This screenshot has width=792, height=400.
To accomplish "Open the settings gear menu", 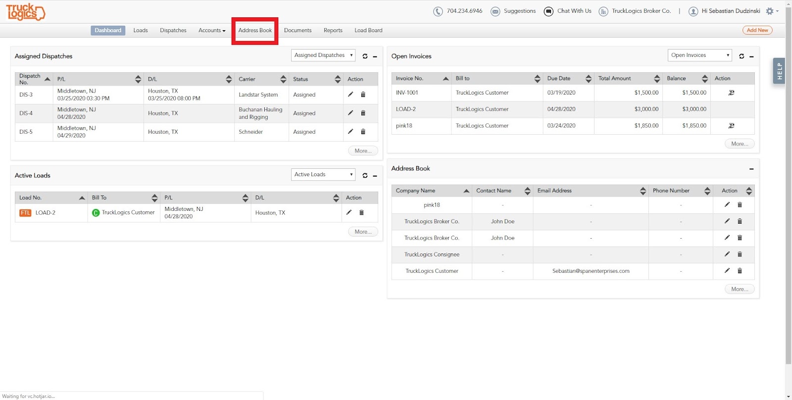I will (x=772, y=11).
